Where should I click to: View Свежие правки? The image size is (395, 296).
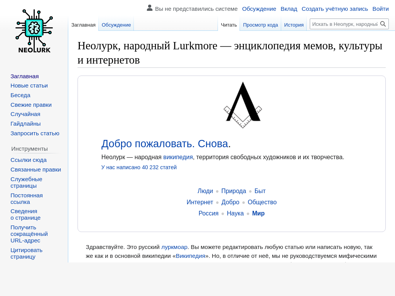coord(31,105)
